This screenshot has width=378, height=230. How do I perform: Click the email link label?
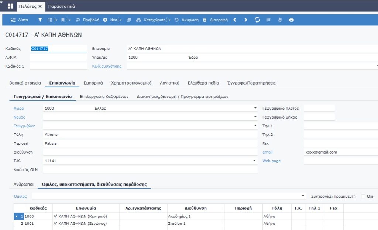point(267,152)
